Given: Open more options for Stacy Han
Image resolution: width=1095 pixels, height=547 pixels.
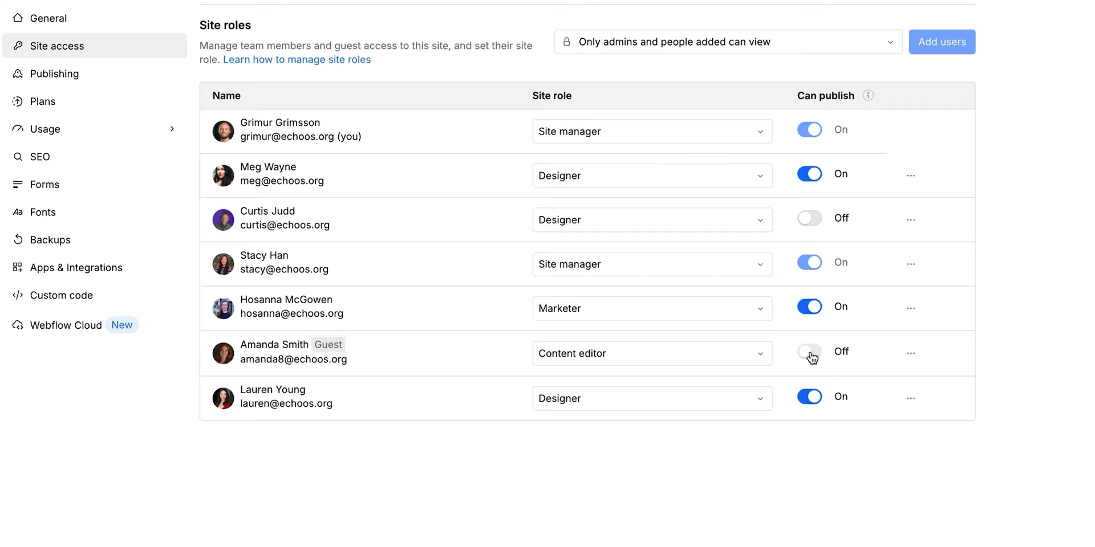Looking at the screenshot, I should tap(911, 264).
